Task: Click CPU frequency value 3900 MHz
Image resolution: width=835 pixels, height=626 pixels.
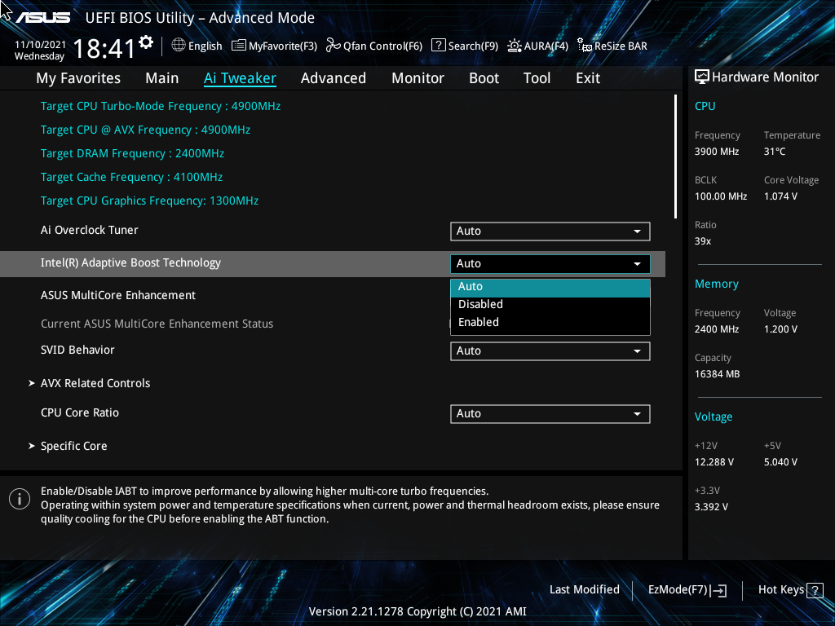Action: 716,152
